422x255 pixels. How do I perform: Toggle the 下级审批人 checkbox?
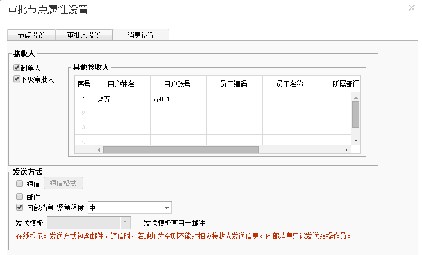(x=17, y=79)
